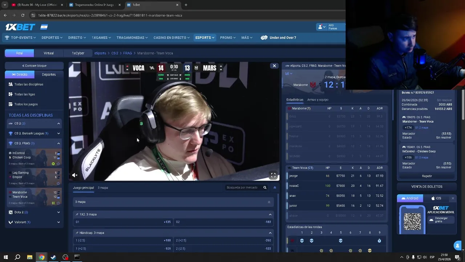
Task: Open a new Chrome tab
Action: (x=186, y=5)
